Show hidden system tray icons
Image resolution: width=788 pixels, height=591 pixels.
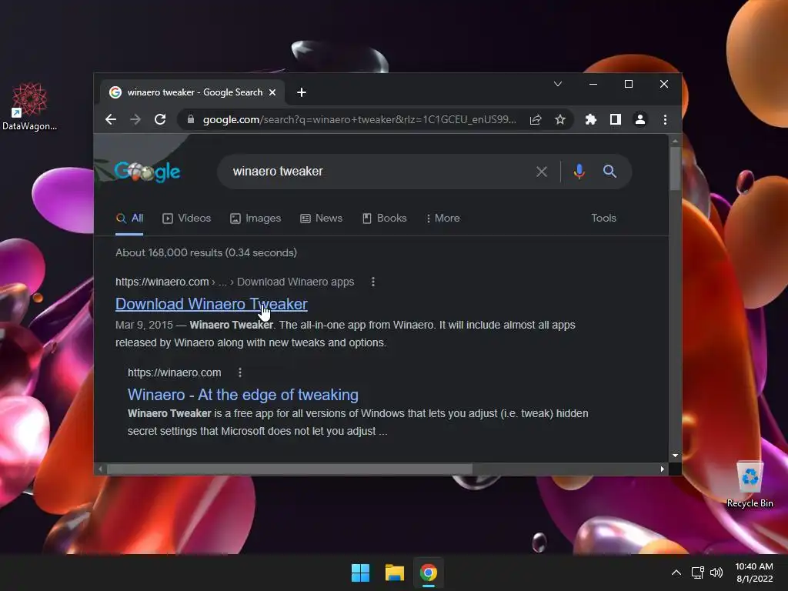676,573
